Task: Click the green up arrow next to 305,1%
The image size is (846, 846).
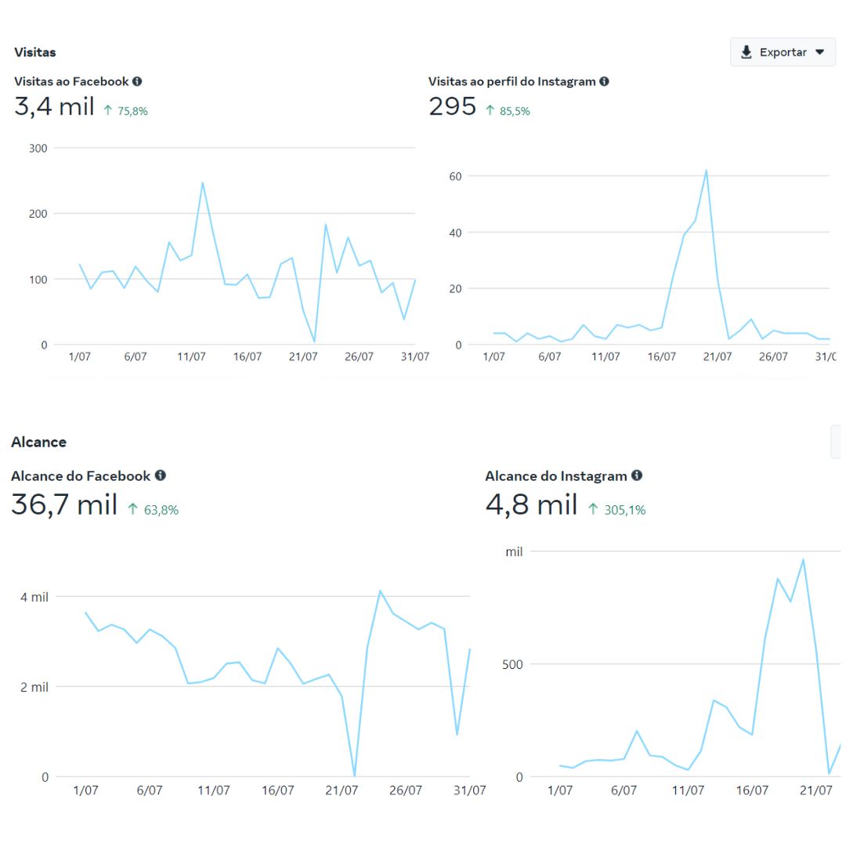Action: coord(593,509)
